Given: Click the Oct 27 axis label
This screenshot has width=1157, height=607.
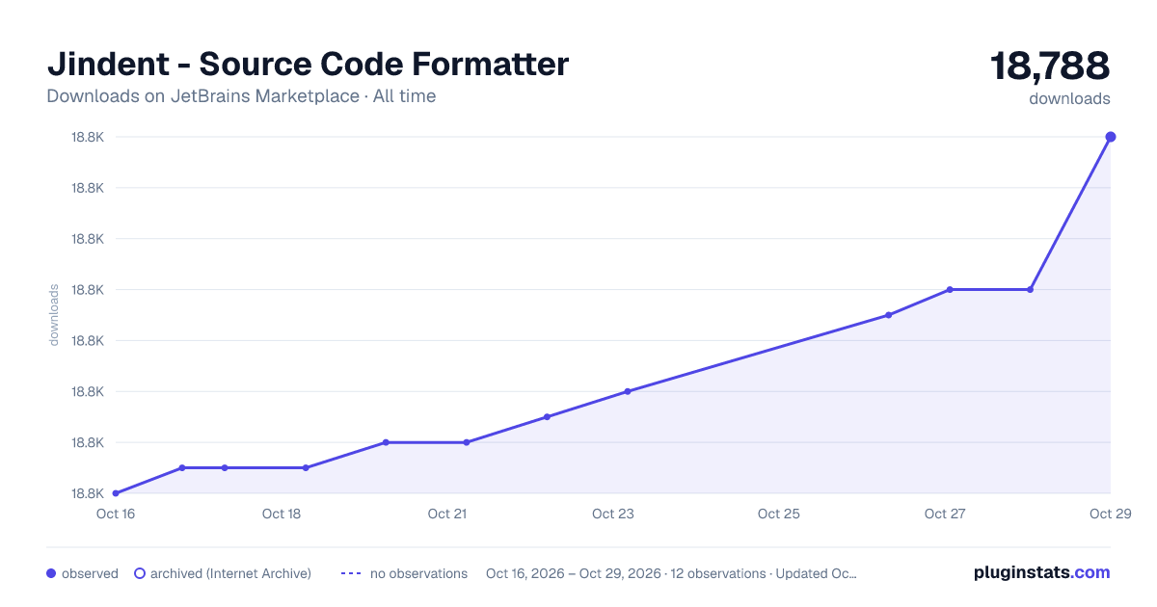Looking at the screenshot, I should [x=945, y=514].
